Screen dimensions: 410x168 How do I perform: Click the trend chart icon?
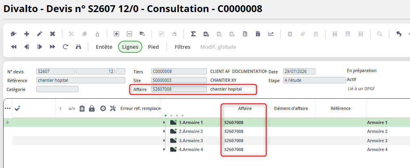point(271,34)
